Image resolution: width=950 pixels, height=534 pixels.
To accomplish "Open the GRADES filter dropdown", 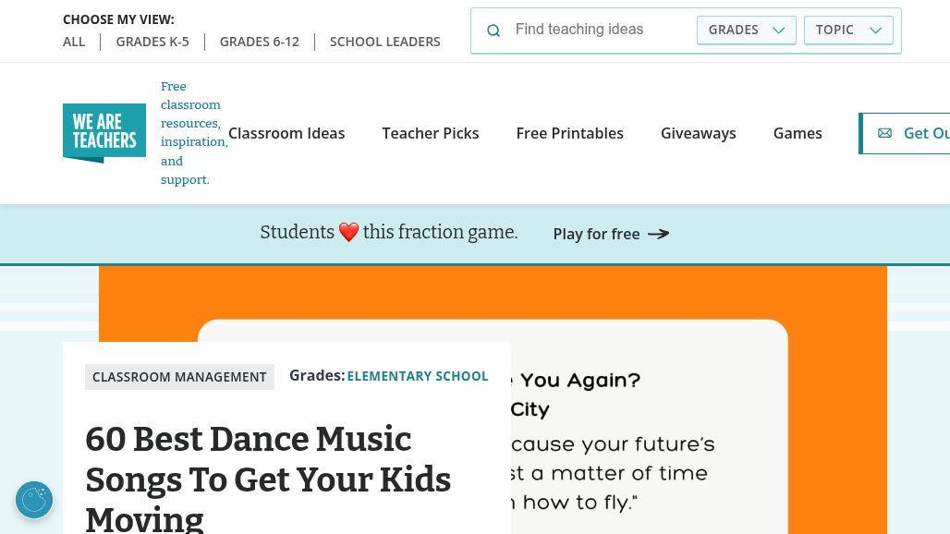I will [746, 30].
